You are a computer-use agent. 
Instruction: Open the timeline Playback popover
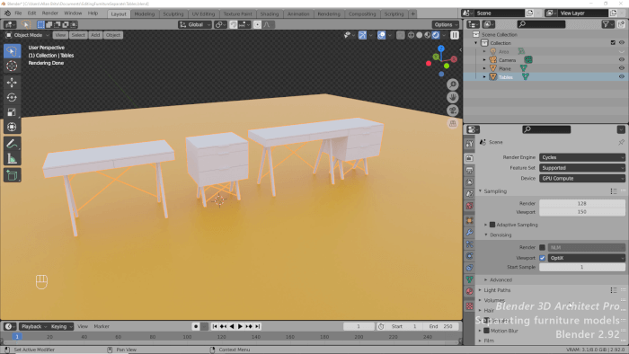coord(34,326)
